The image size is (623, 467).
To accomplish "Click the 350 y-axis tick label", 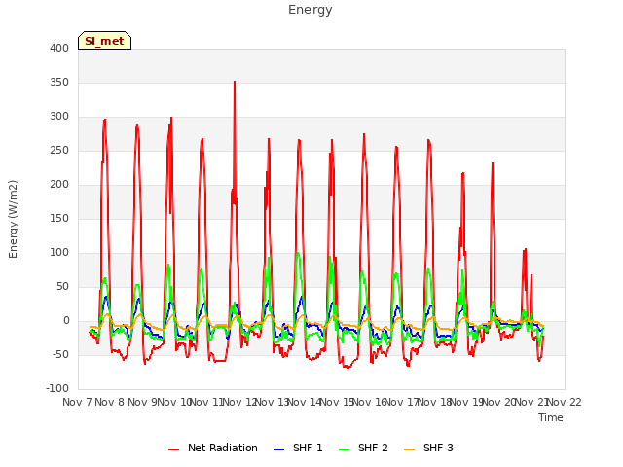I will [59, 82].
